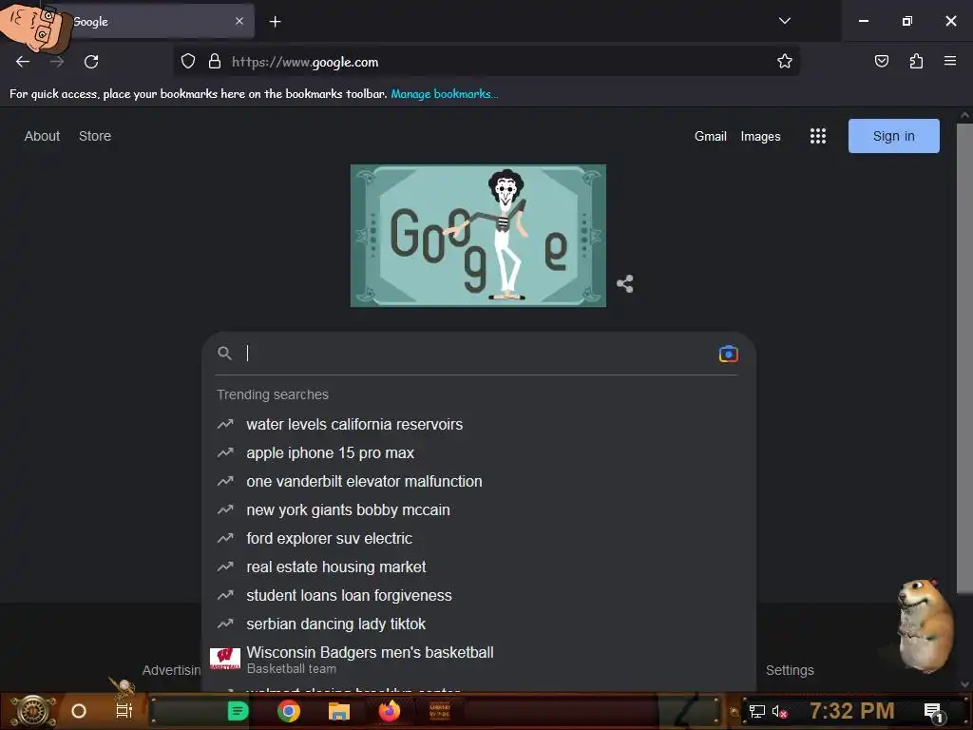Open File Explorer from the taskbar
This screenshot has width=973, height=730.
tap(339, 711)
